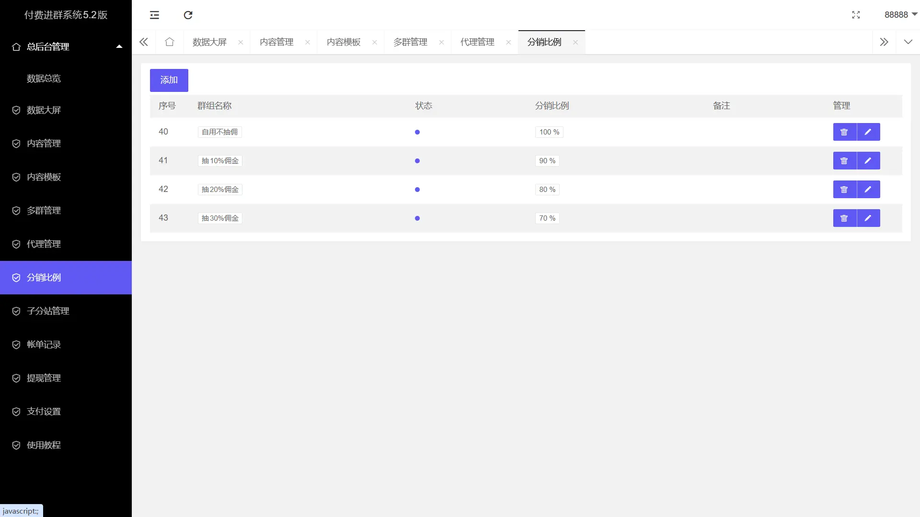Open 提现管理 in sidebar menu

click(44, 378)
